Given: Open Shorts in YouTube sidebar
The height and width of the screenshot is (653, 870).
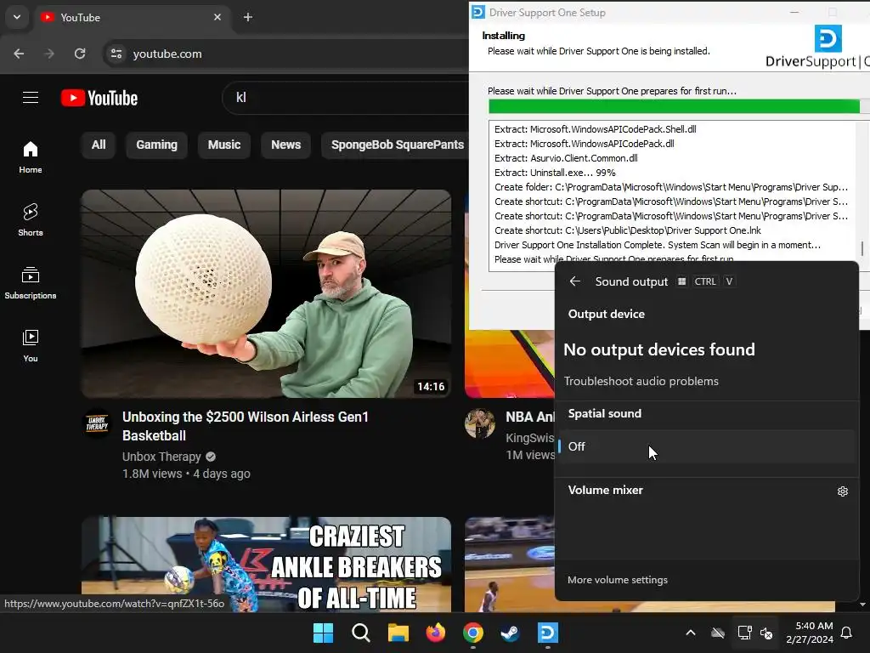Looking at the screenshot, I should (31, 220).
